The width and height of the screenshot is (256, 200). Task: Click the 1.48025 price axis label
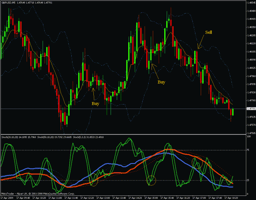point(251,68)
